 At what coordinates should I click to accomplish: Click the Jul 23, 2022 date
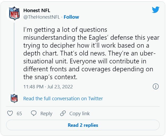coord(61,87)
